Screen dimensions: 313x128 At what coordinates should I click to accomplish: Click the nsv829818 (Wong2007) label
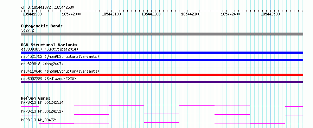click(x=42, y=64)
